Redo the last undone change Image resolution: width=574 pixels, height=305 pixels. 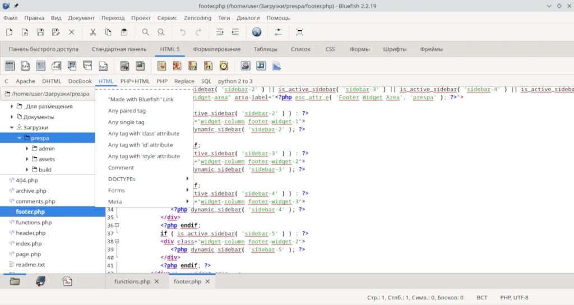click(198, 32)
